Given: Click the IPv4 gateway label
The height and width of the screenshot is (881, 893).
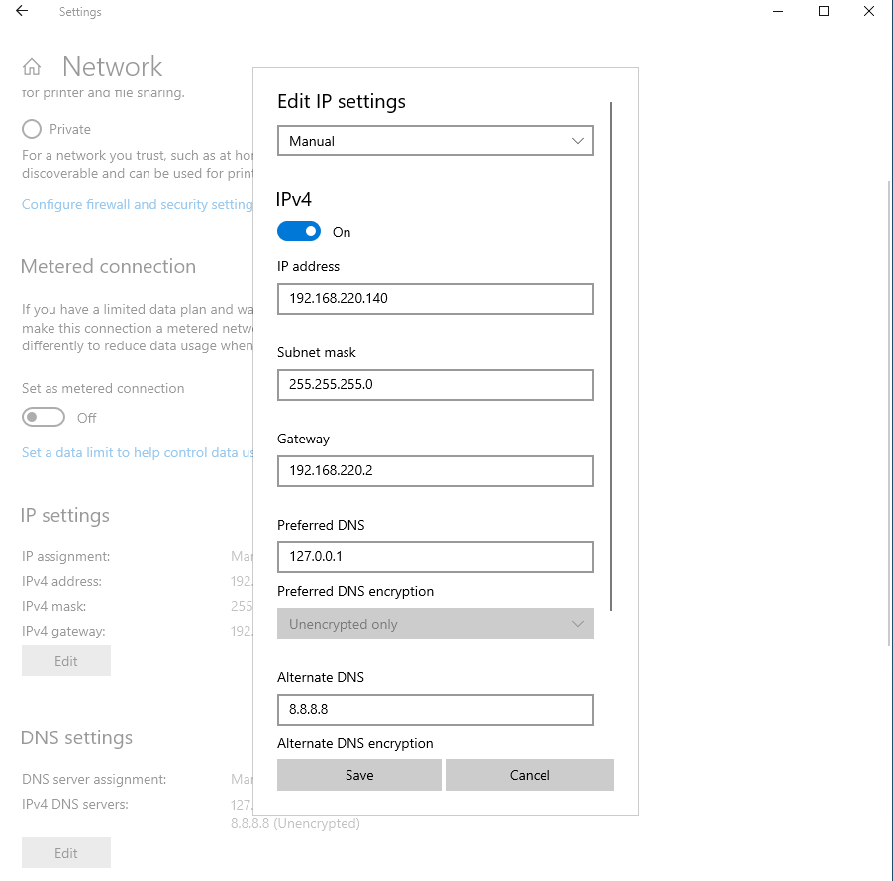Looking at the screenshot, I should (x=63, y=631).
